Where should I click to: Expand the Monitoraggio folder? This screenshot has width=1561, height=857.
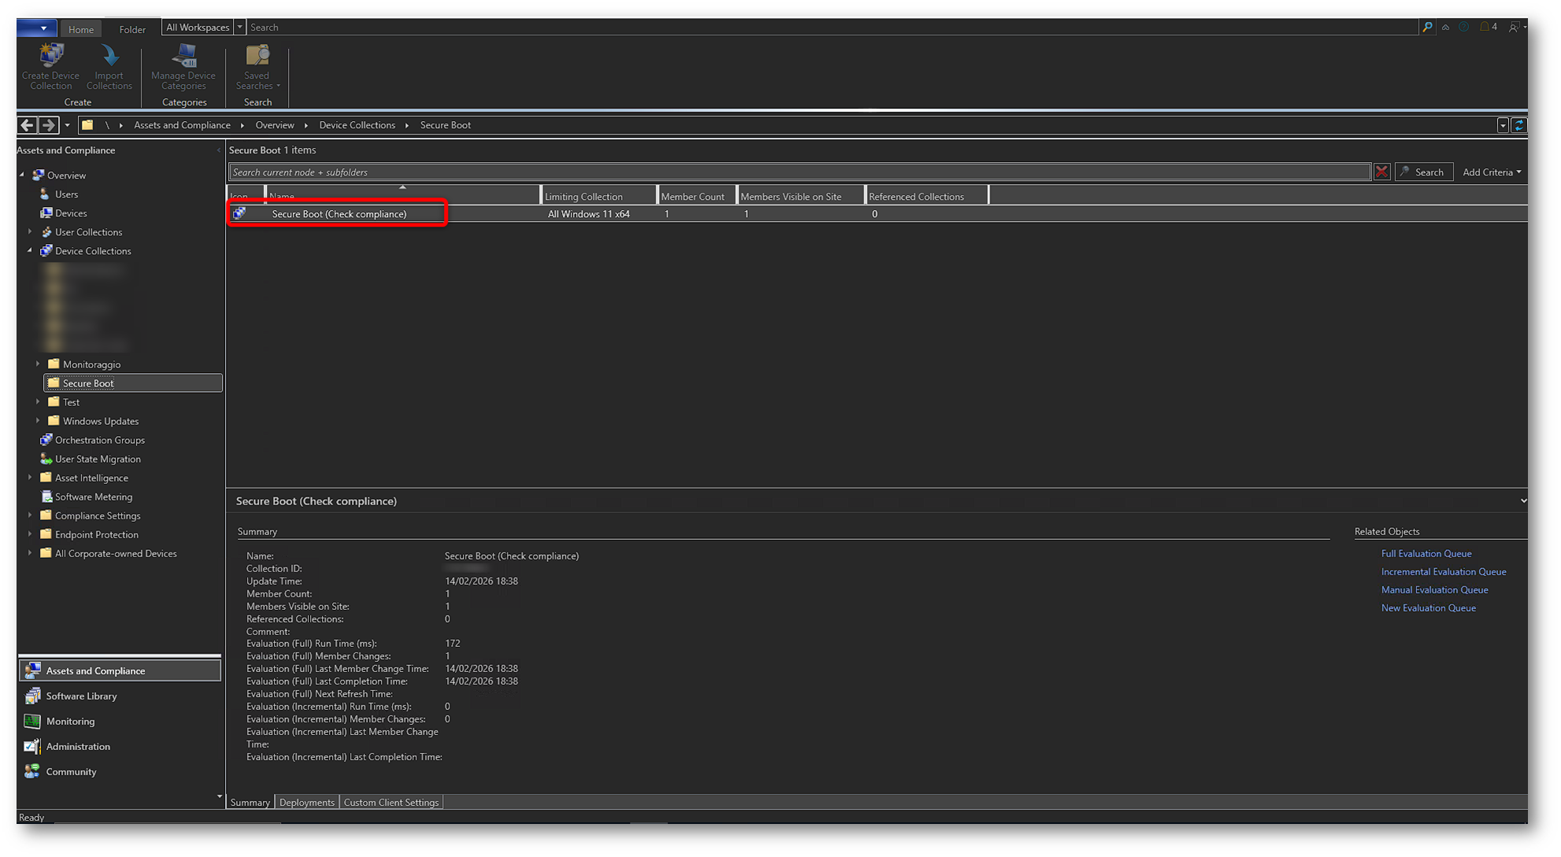coord(38,364)
